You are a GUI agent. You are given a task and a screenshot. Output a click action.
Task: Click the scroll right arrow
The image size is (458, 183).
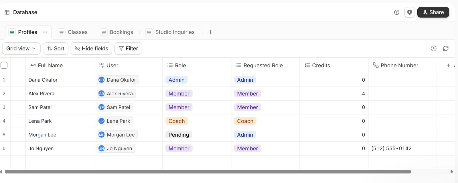pyautogui.click(x=452, y=172)
